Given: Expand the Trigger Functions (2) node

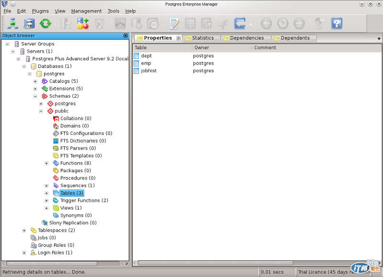Looking at the screenshot, I should [x=46, y=201].
